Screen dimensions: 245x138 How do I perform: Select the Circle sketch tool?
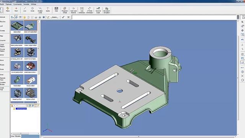tap(32, 9)
